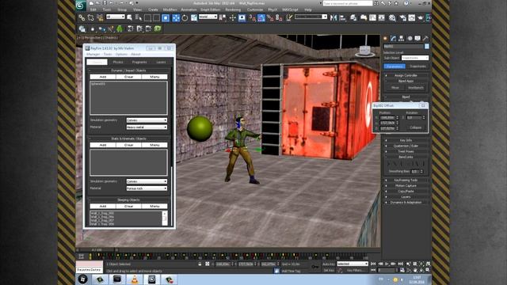Expand the Motion Capture rollout
Viewport: 507px width, 285px height.
(406, 186)
